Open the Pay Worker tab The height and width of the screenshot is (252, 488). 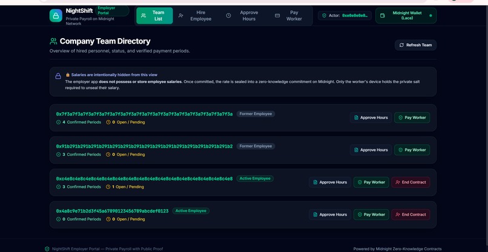(289, 16)
